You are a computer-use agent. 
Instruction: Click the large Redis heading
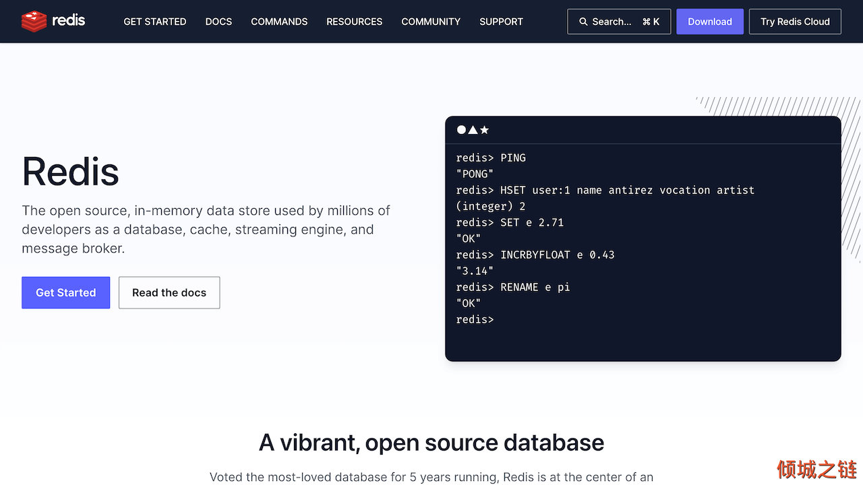click(71, 171)
